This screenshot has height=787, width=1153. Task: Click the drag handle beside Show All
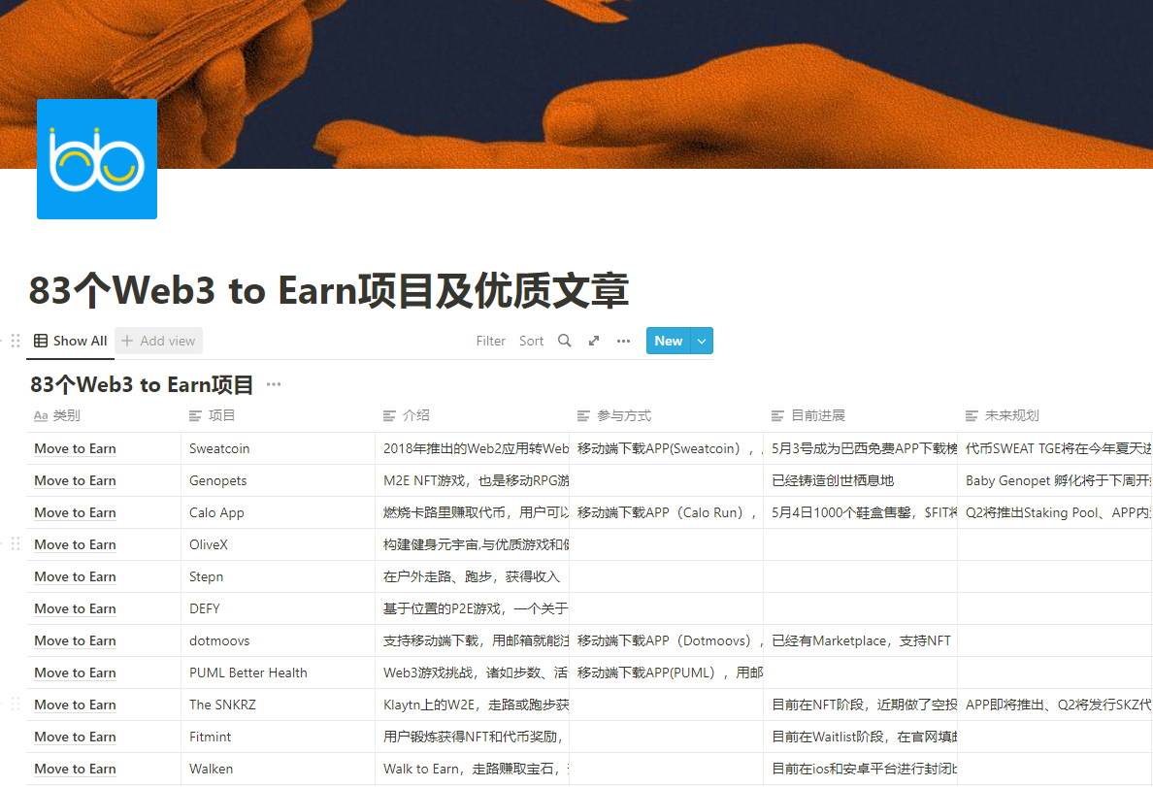click(16, 341)
